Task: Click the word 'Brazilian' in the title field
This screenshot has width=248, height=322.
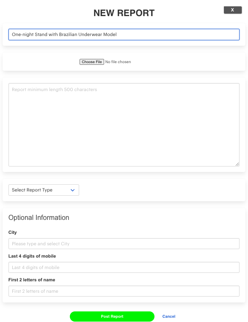Action: pos(68,34)
